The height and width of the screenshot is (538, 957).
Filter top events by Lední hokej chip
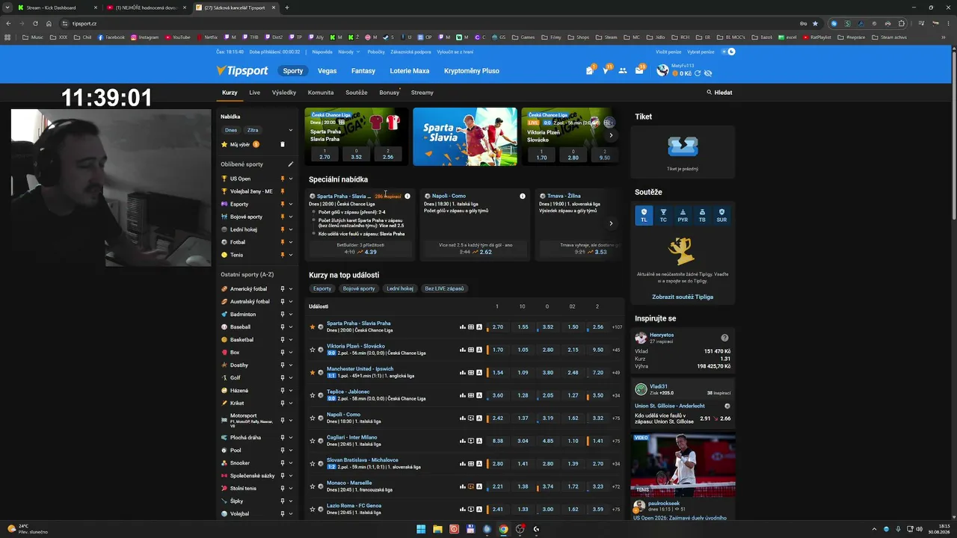400,288
